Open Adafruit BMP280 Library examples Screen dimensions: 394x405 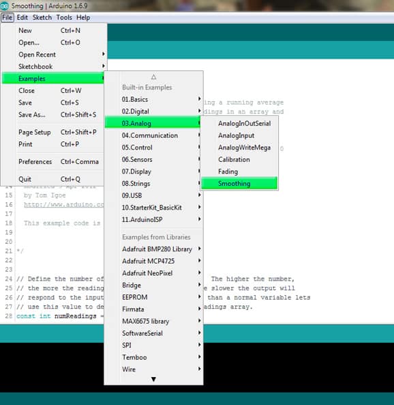(x=153, y=249)
